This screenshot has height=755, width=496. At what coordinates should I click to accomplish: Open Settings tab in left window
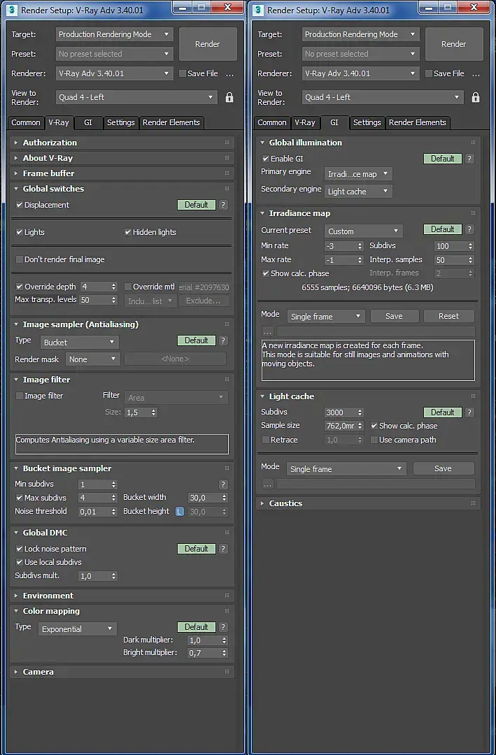click(x=121, y=122)
